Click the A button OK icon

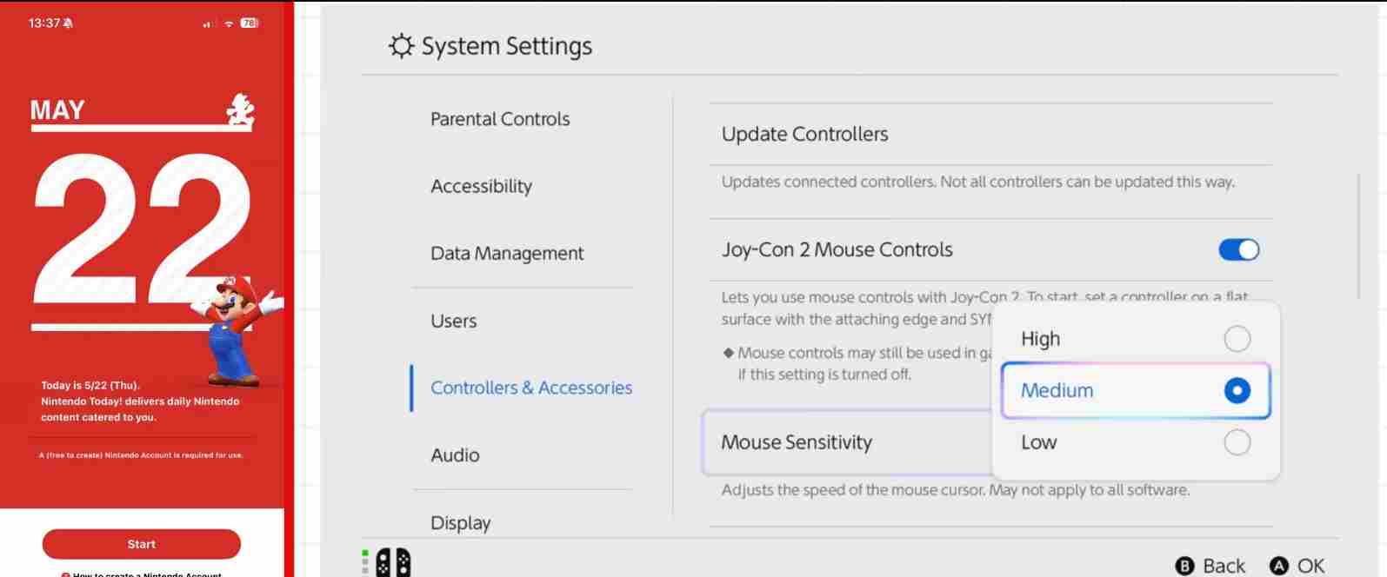(x=1278, y=567)
